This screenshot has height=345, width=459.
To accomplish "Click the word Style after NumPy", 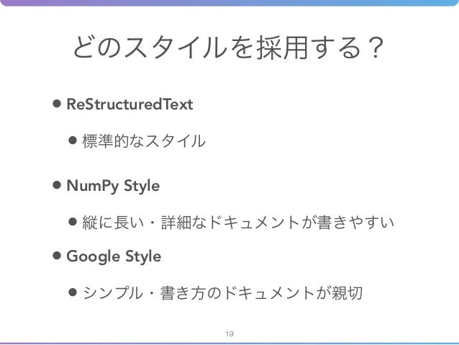I will pyautogui.click(x=142, y=186).
